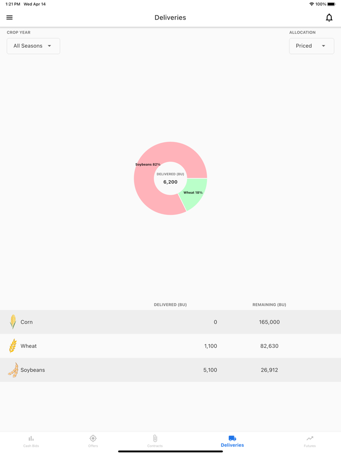
Task: Click the Delivered (BU) column header
Action: point(170,304)
